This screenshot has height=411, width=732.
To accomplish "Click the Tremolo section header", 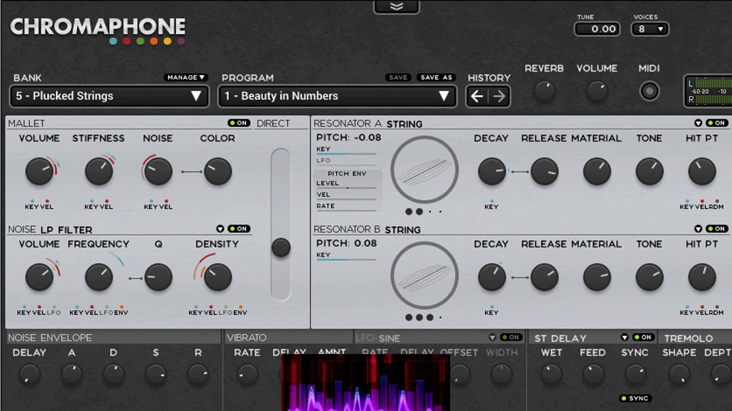I will [689, 339].
